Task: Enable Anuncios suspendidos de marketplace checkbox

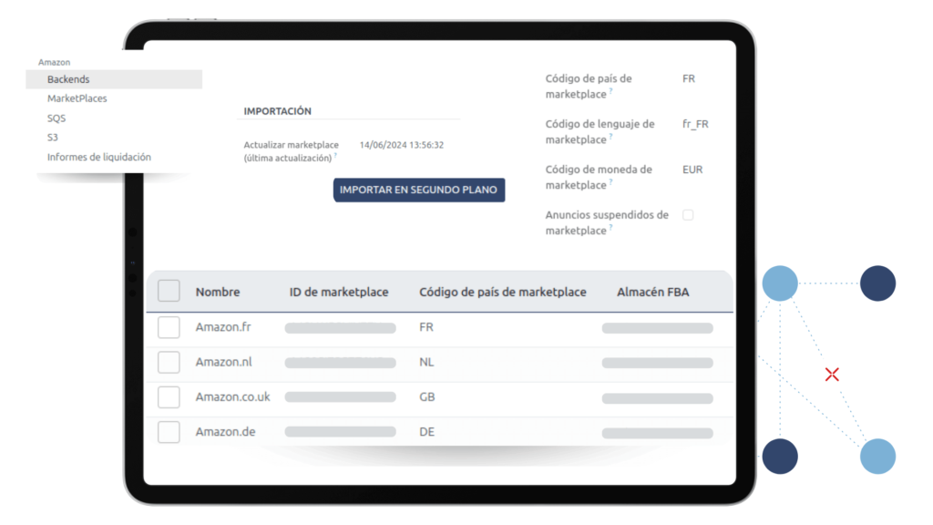Action: (x=688, y=215)
